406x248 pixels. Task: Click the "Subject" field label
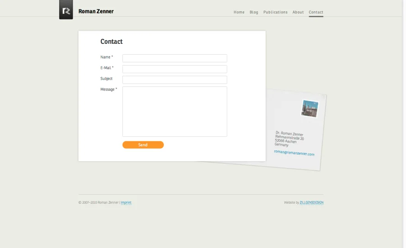tap(106, 79)
